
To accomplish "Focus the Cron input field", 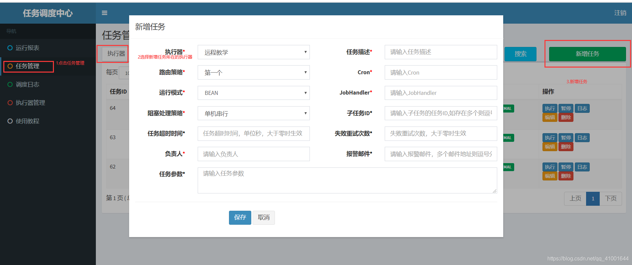I will (x=441, y=73).
